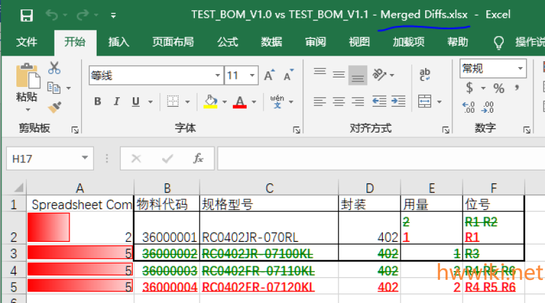Expand the Copy options arrow
Screen dimensions: 545x303
point(69,88)
